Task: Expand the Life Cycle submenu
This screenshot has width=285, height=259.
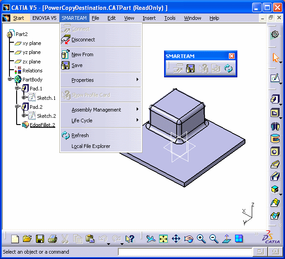Action: tap(82, 121)
